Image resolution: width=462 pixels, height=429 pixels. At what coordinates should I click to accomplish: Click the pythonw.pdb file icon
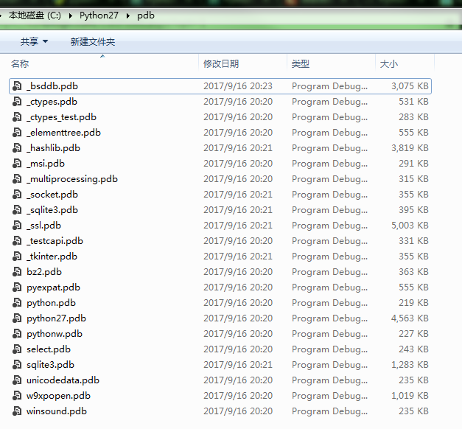tap(17, 334)
